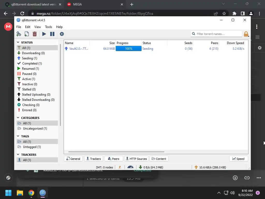Open the Tools menu
The width and height of the screenshot is (265, 199).
[x=48, y=27]
